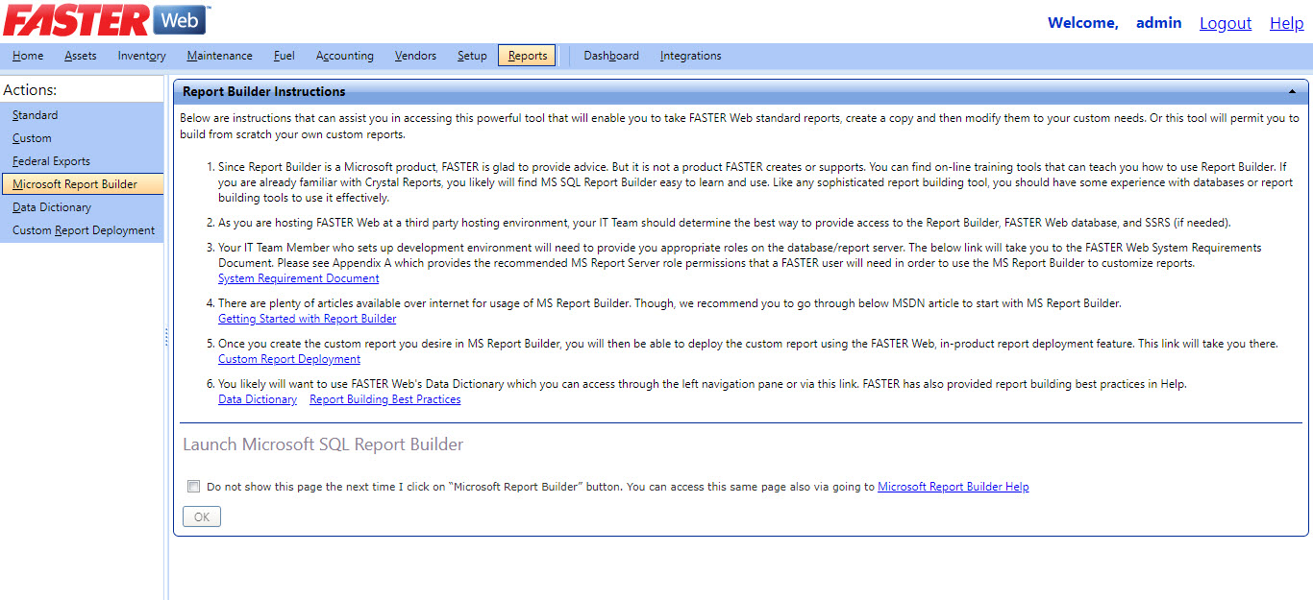Open the Integrations menu
The height and width of the screenshot is (600, 1313).
[690, 56]
